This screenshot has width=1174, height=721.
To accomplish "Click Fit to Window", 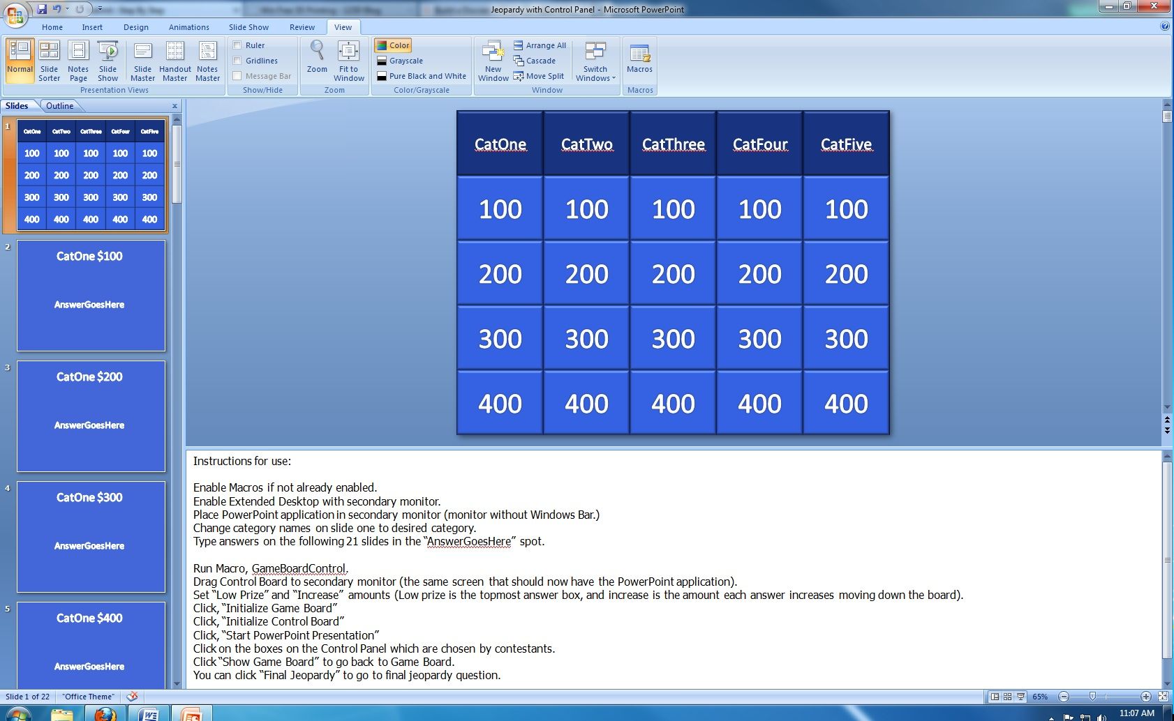I will click(x=348, y=59).
